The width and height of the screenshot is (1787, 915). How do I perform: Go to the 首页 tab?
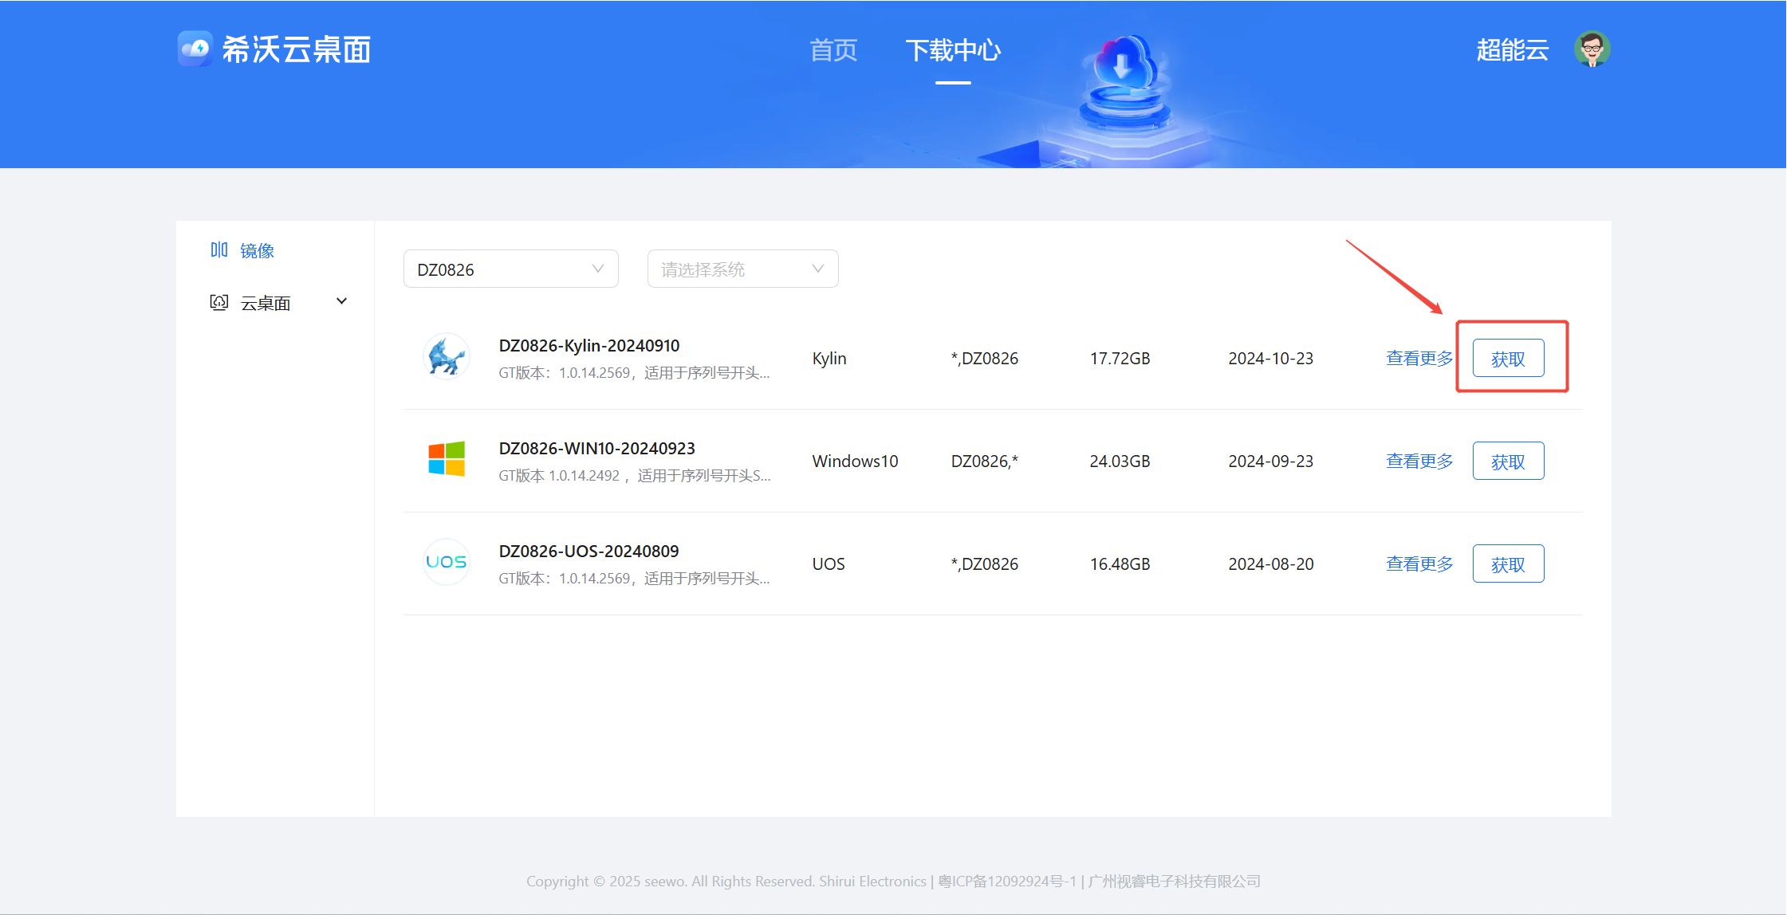point(833,50)
